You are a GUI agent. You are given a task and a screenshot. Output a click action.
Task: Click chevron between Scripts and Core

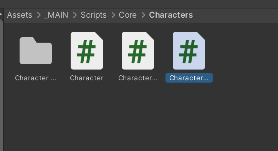pyautogui.click(x=113, y=15)
